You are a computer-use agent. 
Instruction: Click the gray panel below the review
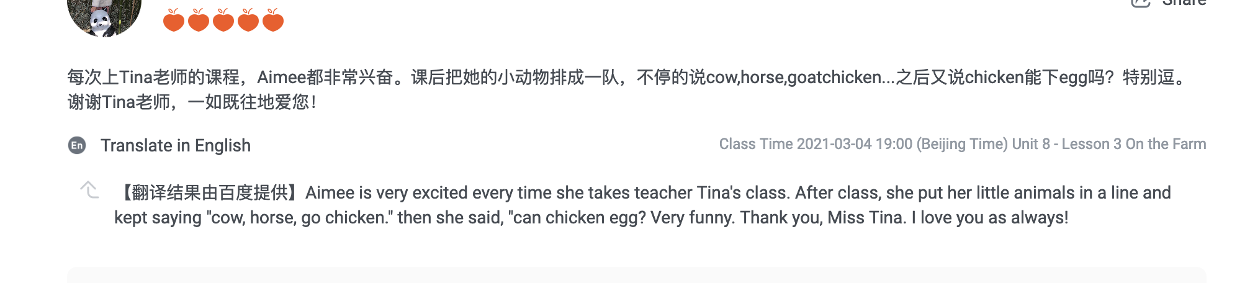[x=636, y=276]
